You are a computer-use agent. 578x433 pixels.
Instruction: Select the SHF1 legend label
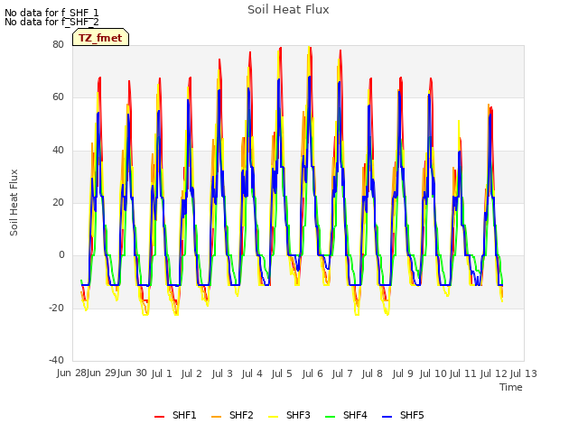click(x=184, y=415)
